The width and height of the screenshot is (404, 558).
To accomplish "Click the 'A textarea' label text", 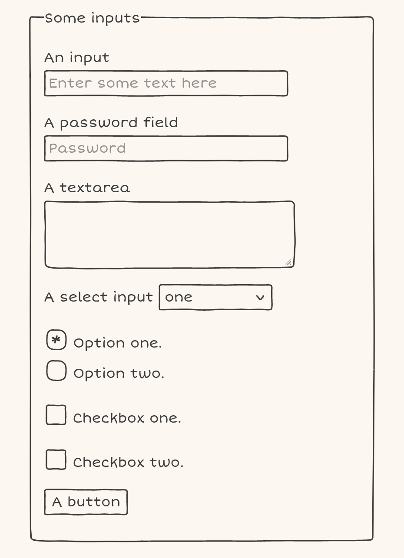I will point(87,188).
